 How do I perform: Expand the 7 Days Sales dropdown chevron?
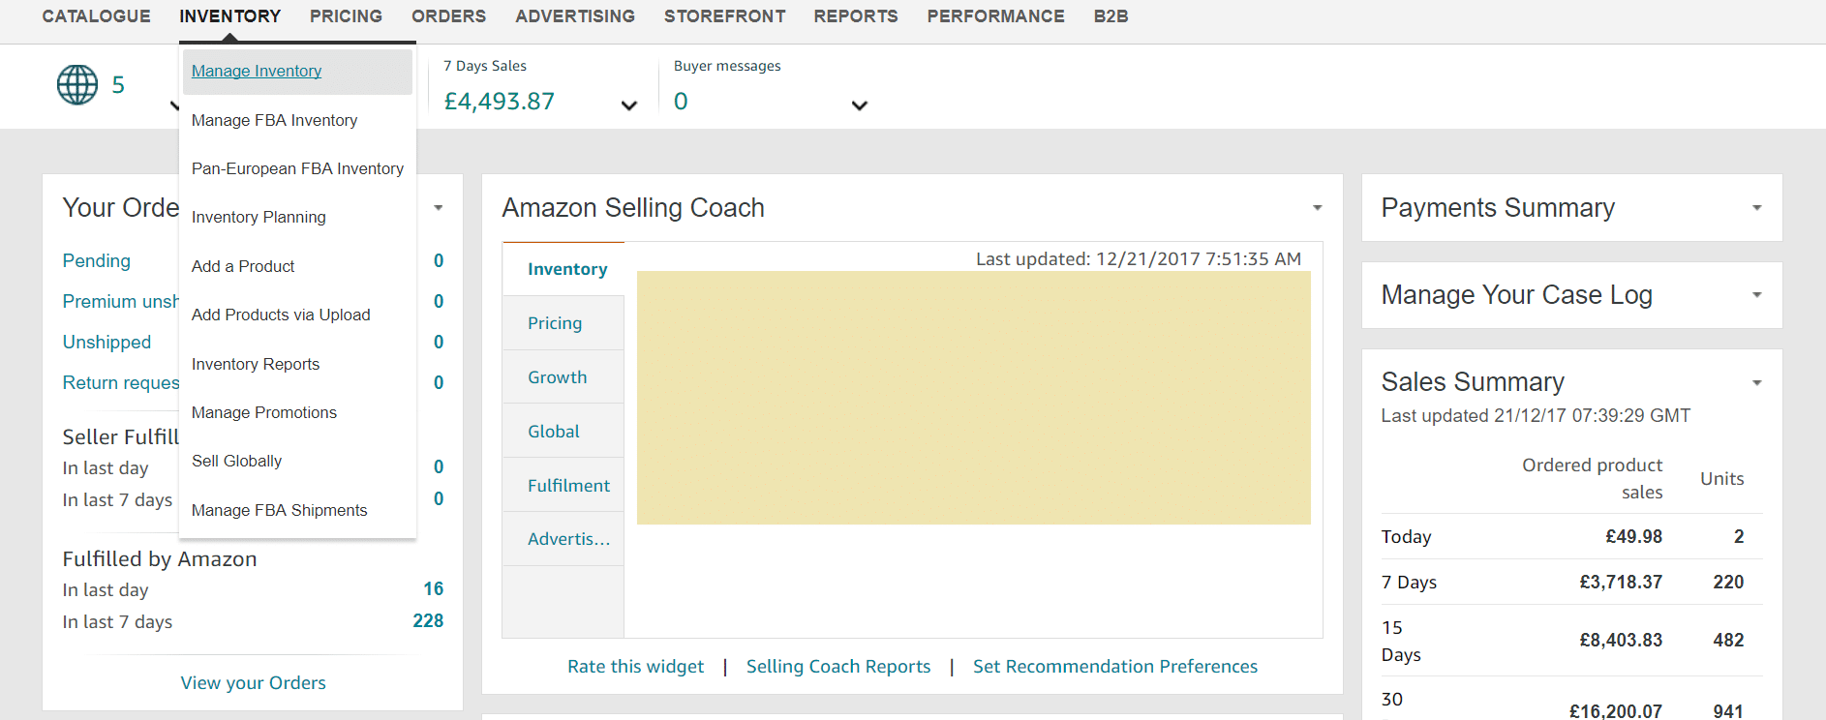point(629,105)
